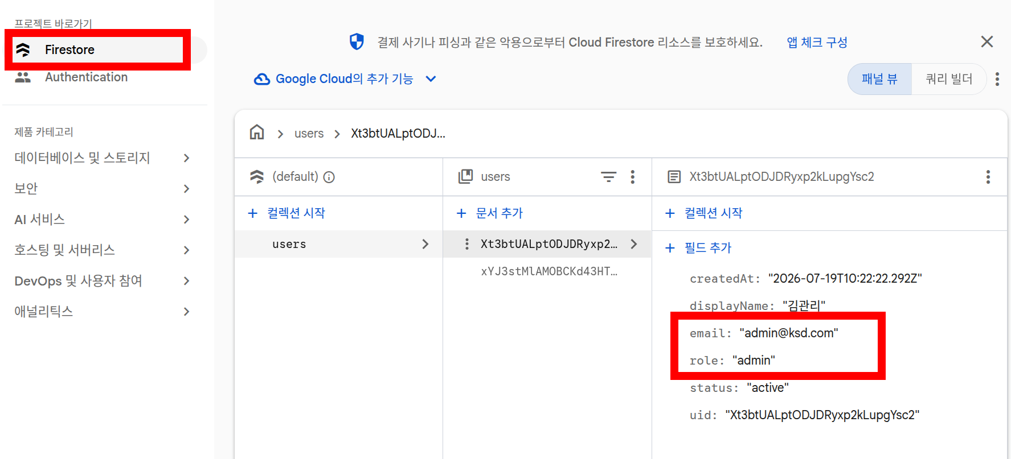Open the document more options menu

(x=988, y=177)
